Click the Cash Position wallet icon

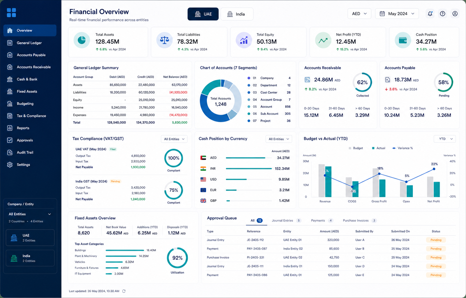(403, 40)
